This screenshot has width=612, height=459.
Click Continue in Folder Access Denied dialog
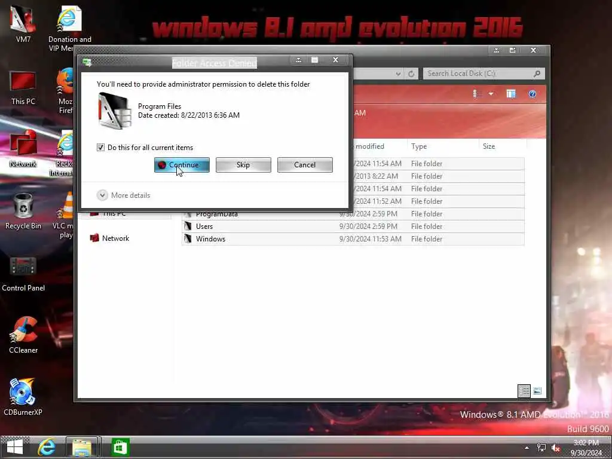coord(182,165)
